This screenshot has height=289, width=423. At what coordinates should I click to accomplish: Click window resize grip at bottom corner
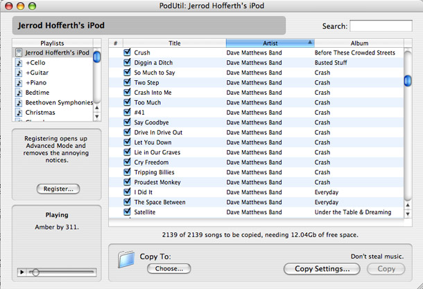point(419,285)
